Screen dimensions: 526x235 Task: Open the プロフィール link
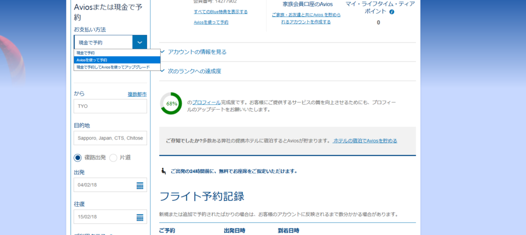coord(206,102)
